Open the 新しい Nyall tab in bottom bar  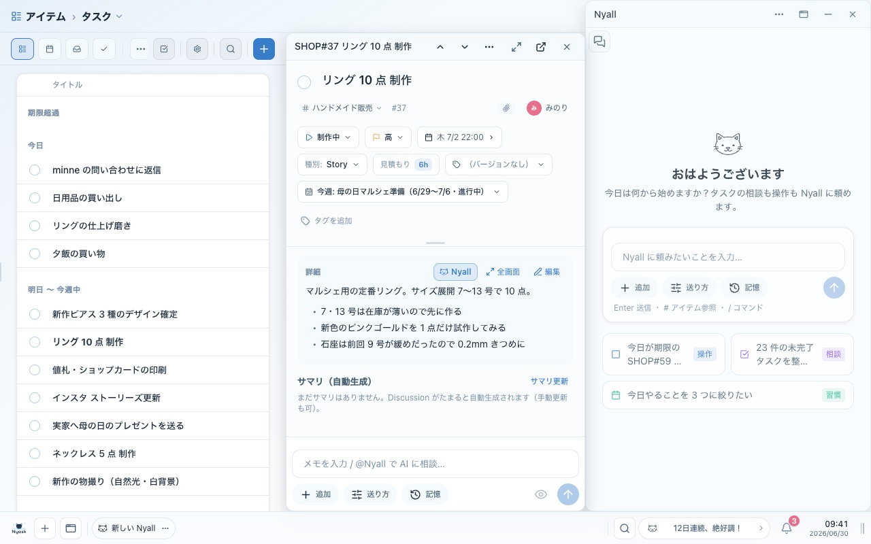click(128, 528)
